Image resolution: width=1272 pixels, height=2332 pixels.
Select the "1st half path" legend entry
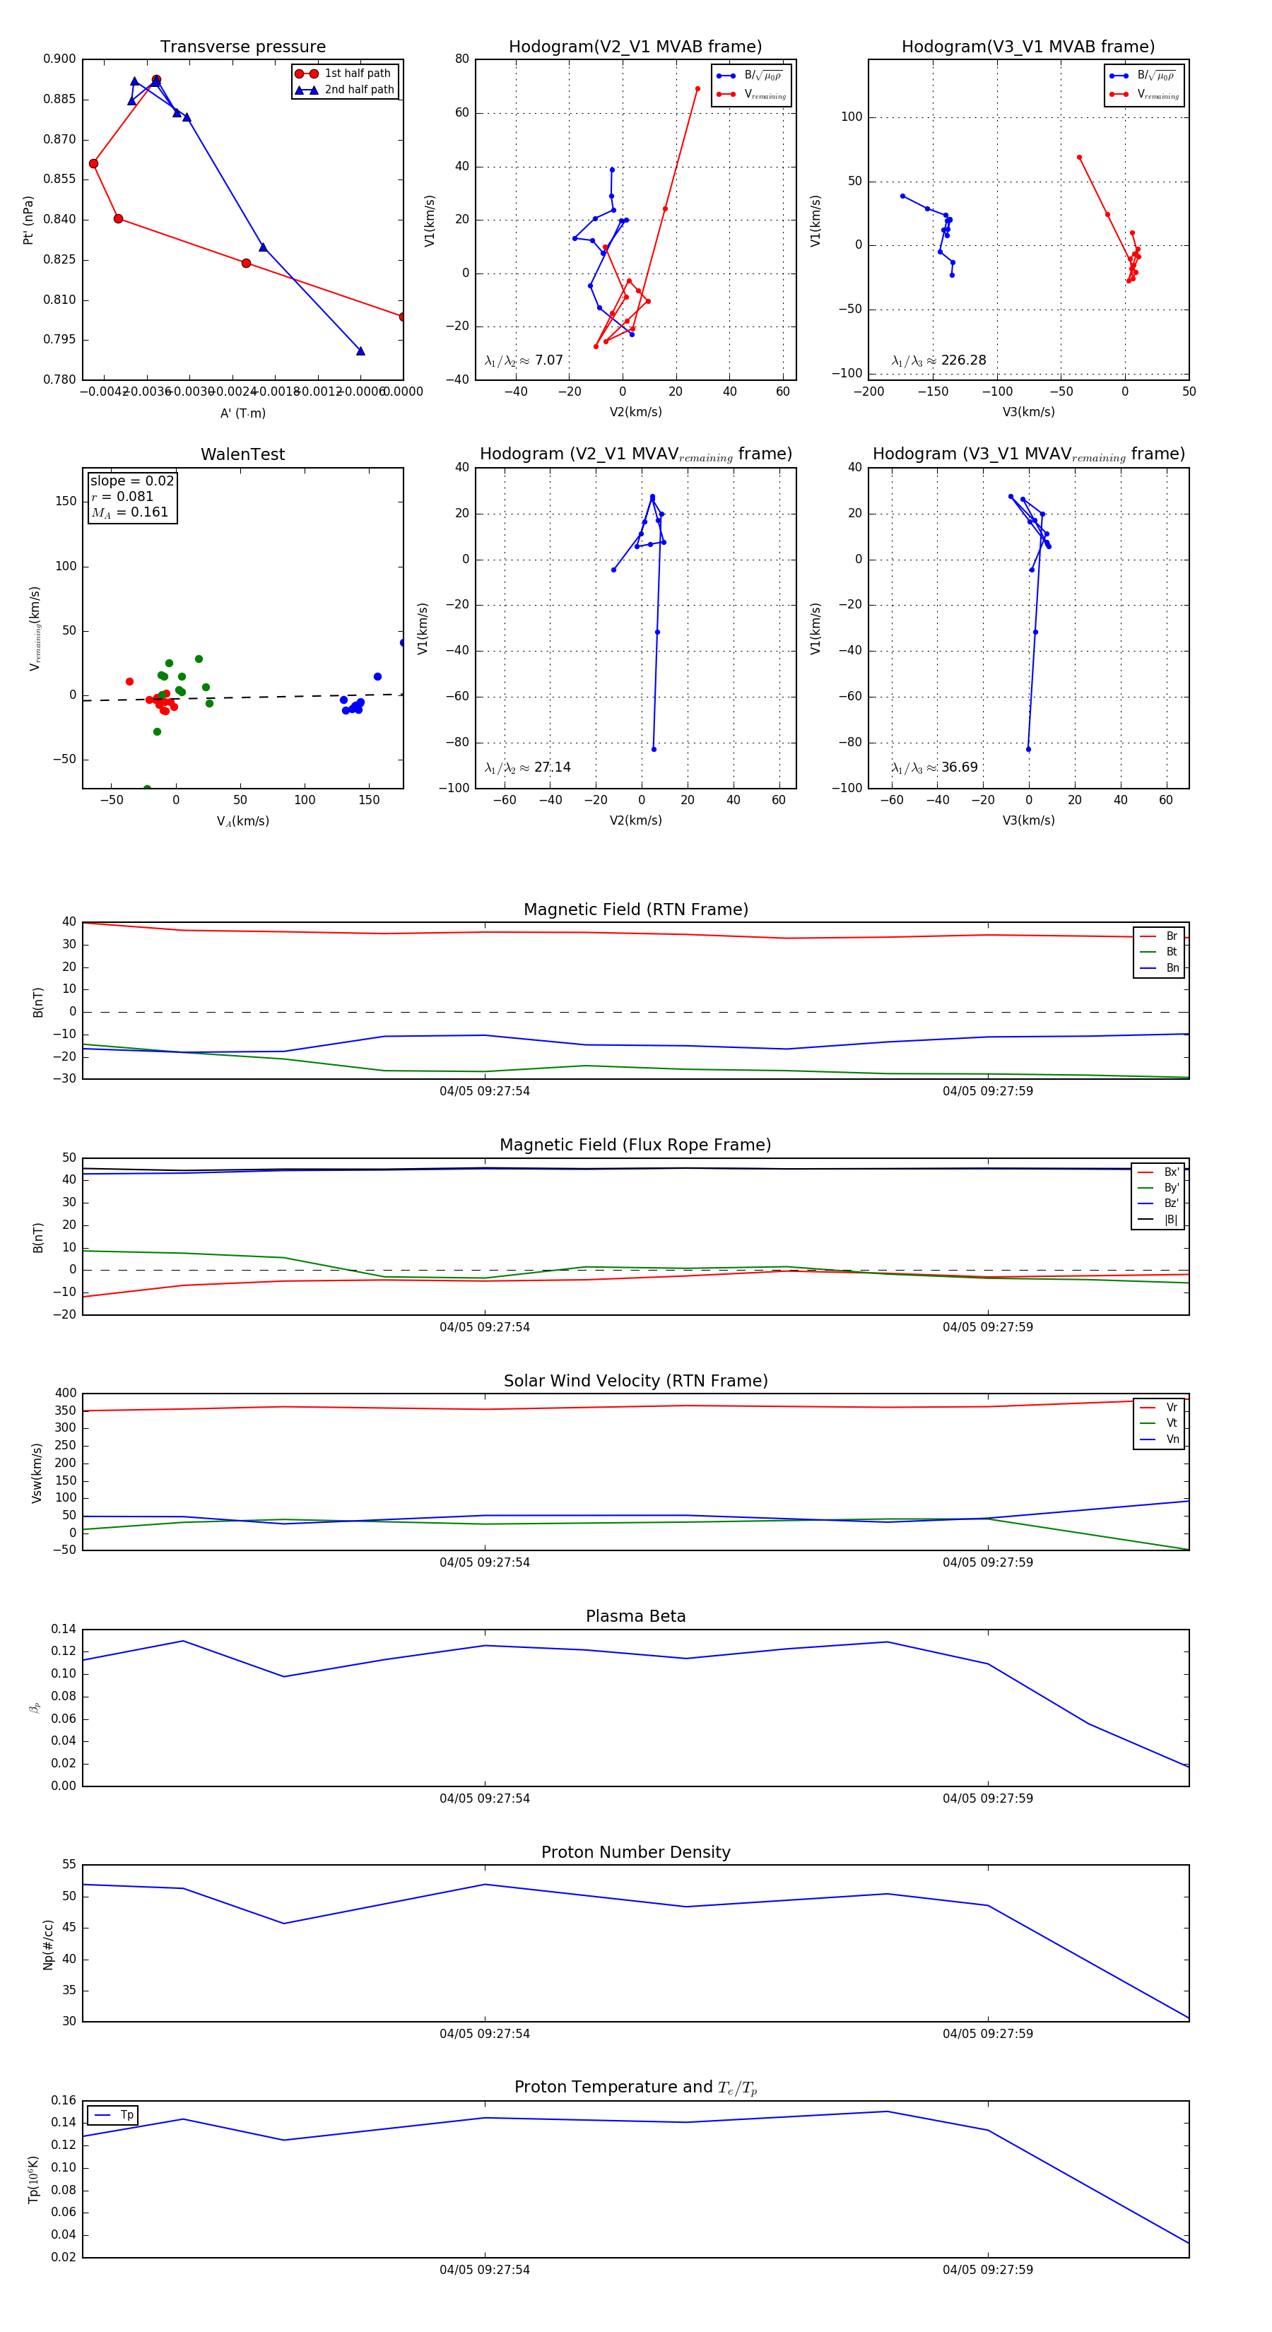[344, 73]
